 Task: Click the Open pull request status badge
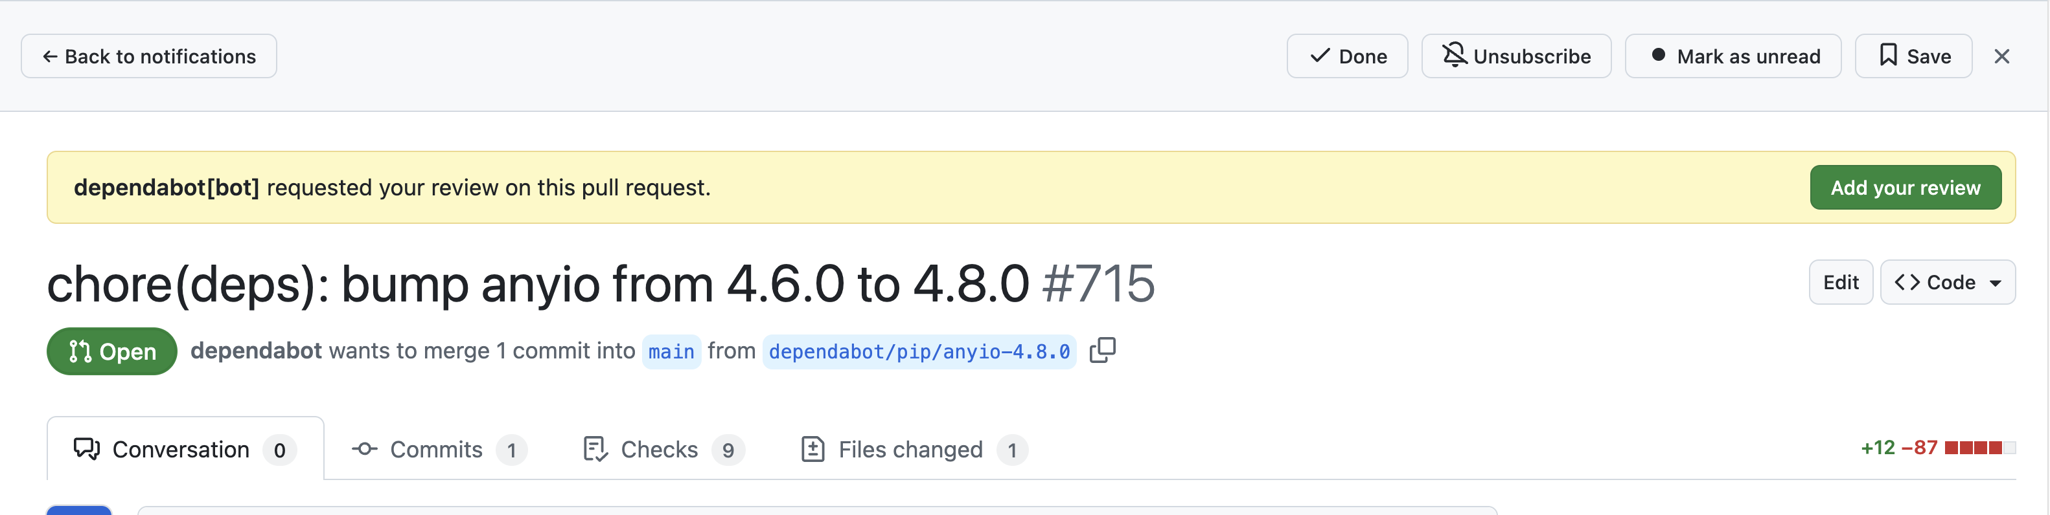(111, 351)
